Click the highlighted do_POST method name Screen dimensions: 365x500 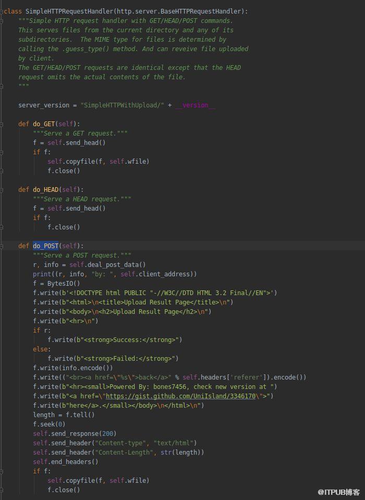pos(45,246)
